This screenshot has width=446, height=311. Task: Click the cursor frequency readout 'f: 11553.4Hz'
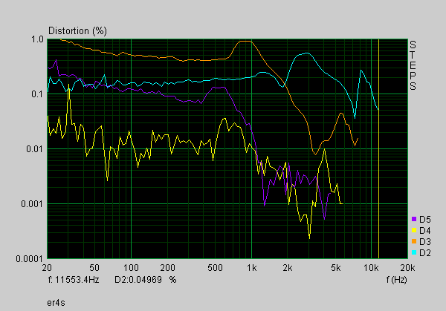click(x=74, y=280)
